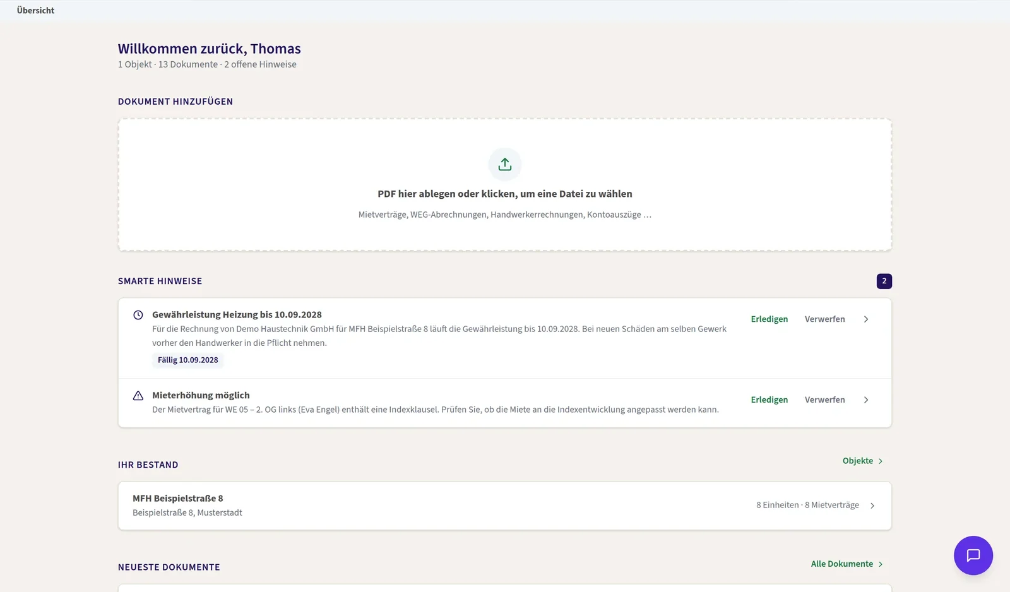This screenshot has width=1010, height=592.
Task: Open MFH Beispielstraße 8 via its chevron
Action: (872, 506)
